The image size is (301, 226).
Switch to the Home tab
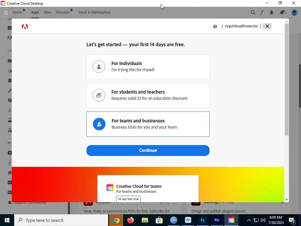pyautogui.click(x=17, y=12)
